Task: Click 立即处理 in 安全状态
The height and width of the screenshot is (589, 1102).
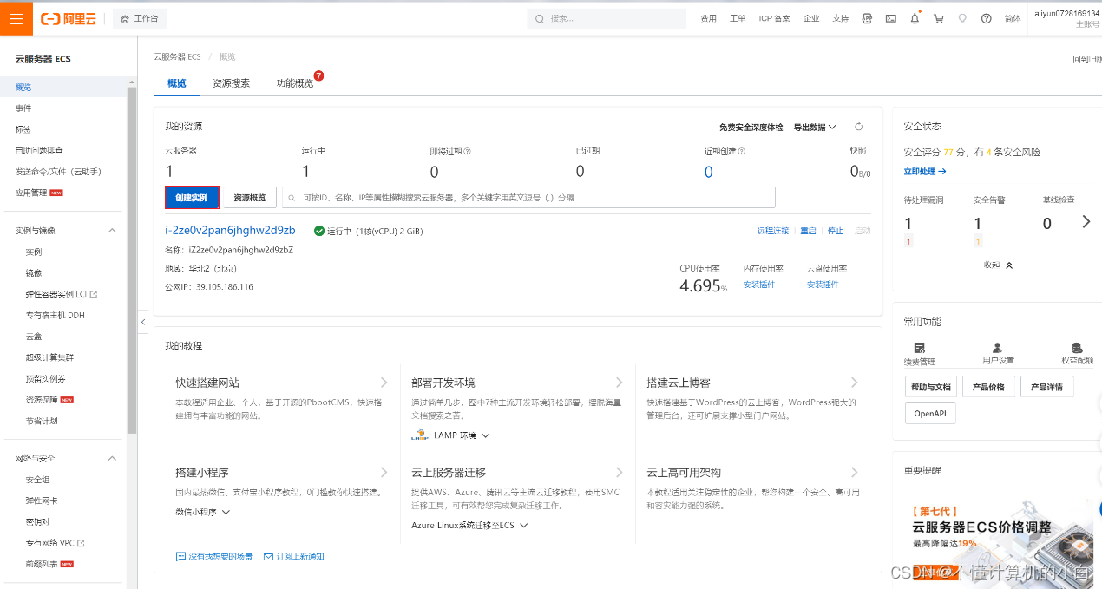Action: [925, 172]
